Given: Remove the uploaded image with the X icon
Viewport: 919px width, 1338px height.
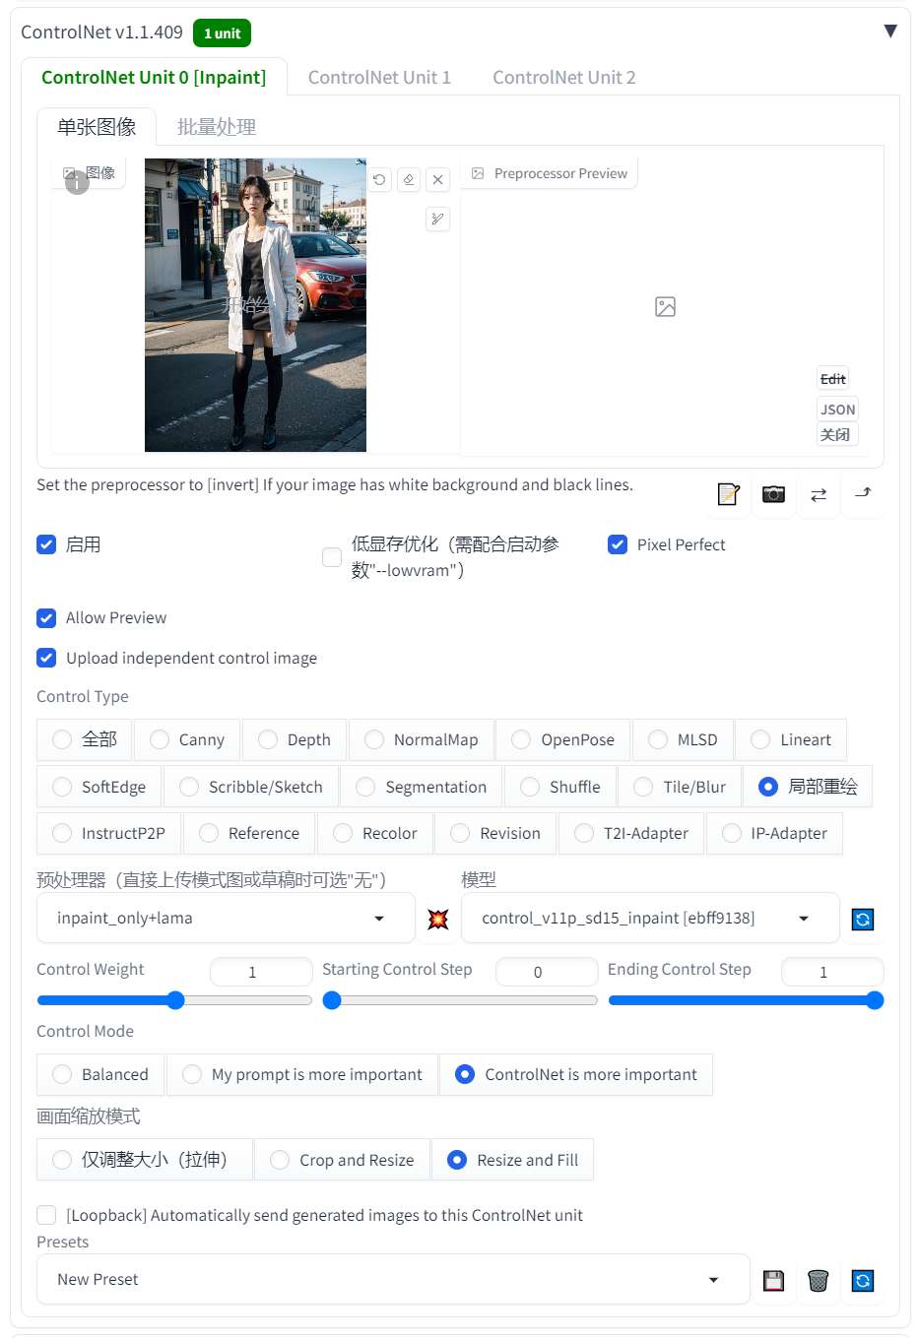Looking at the screenshot, I should (438, 179).
